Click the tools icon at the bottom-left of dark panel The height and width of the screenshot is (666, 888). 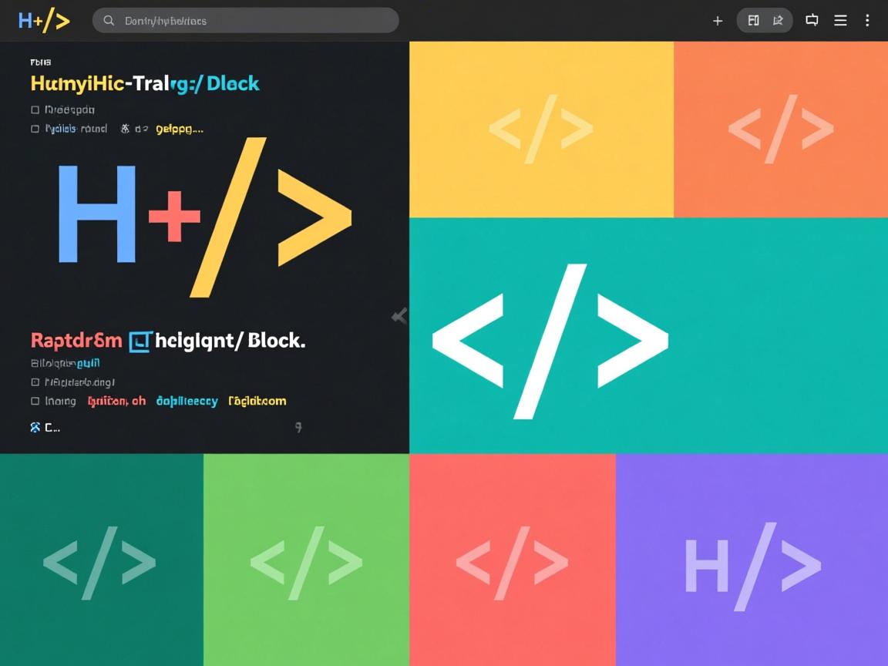tap(35, 427)
